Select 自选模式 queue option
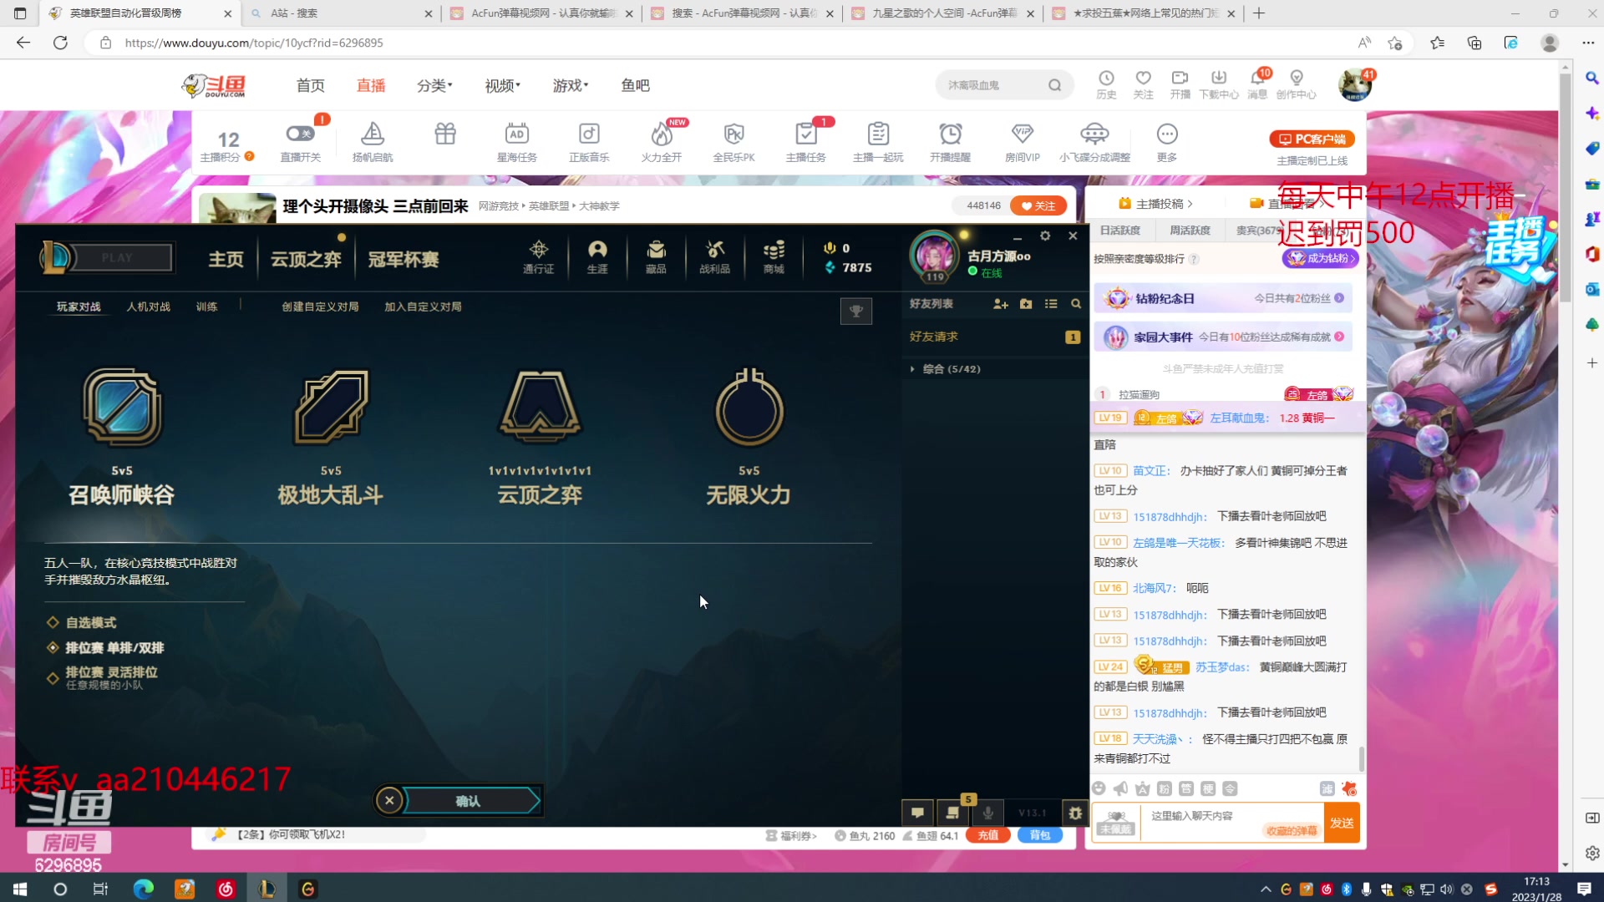Viewport: 1604px width, 902px height. pos(82,623)
